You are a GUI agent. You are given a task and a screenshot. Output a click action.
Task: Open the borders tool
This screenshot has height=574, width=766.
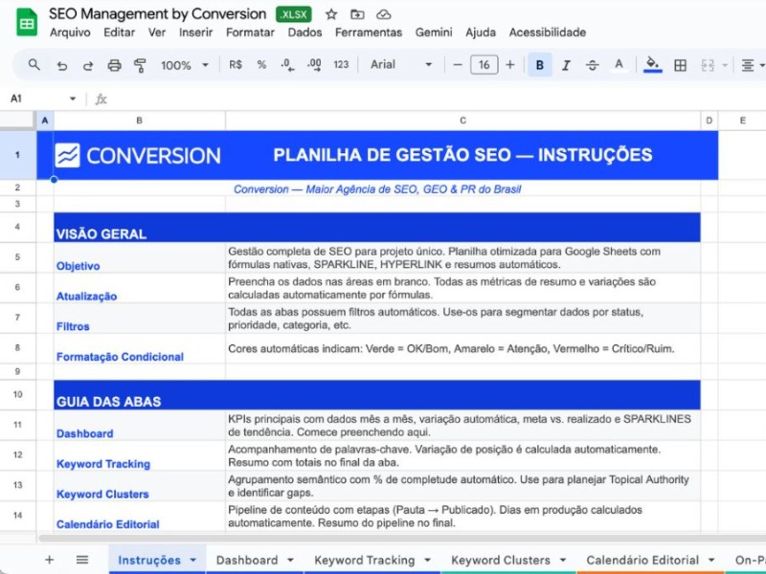(x=682, y=65)
